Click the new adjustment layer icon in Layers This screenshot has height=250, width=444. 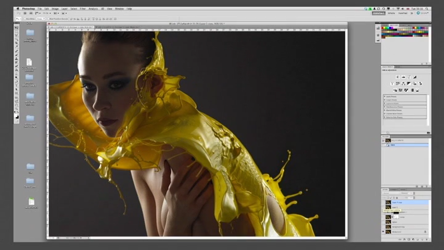pyautogui.click(x=413, y=240)
